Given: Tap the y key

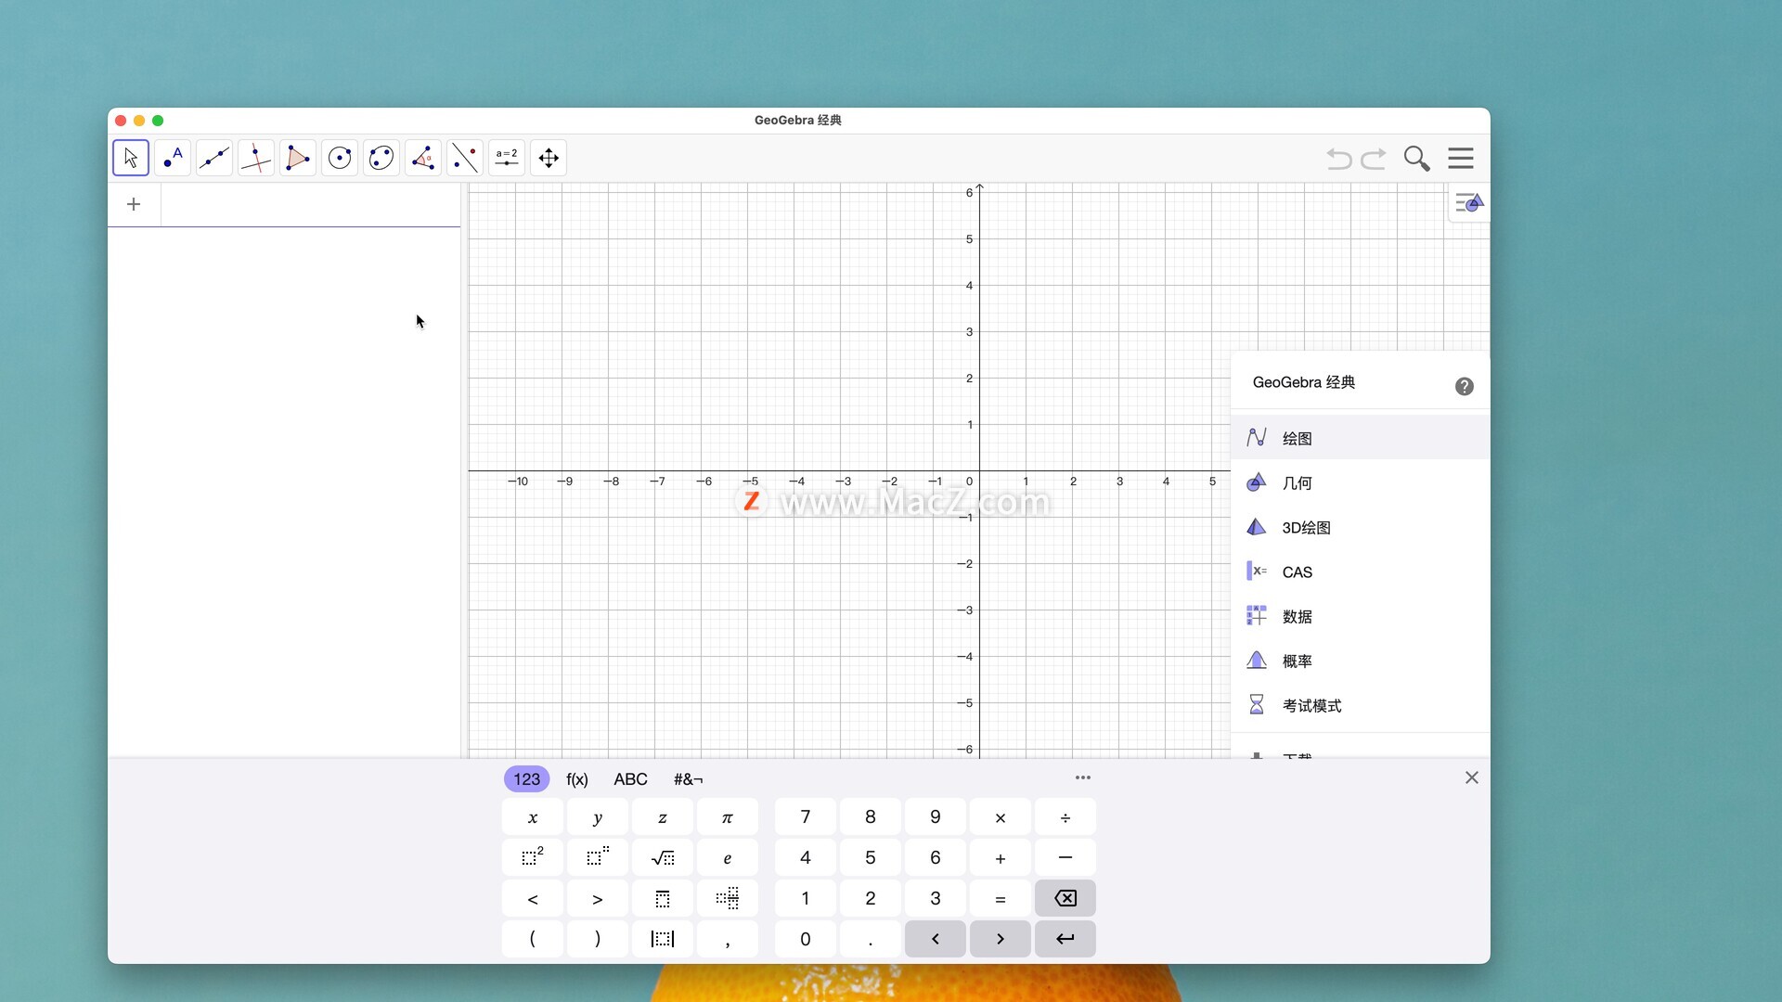Looking at the screenshot, I should 598,817.
